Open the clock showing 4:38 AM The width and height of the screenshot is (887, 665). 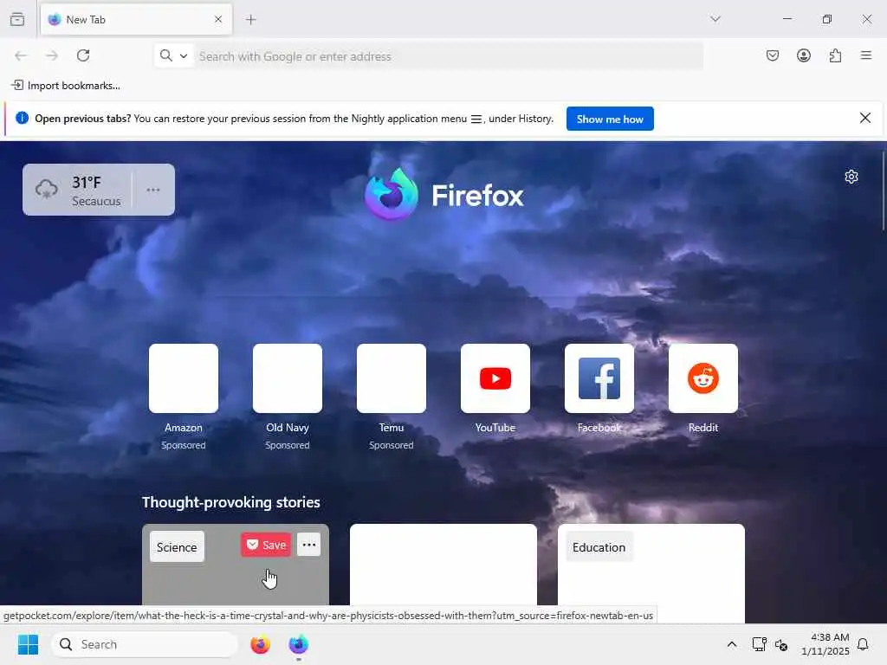pos(825,644)
